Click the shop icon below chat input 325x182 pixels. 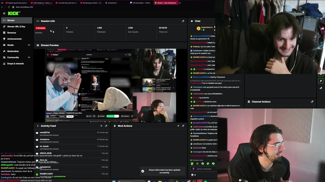(x=192, y=175)
